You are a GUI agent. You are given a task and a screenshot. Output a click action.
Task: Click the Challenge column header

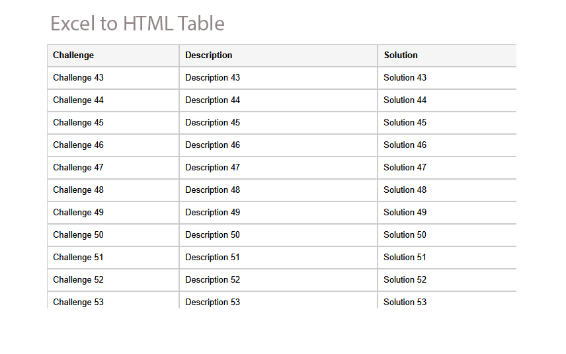113,55
